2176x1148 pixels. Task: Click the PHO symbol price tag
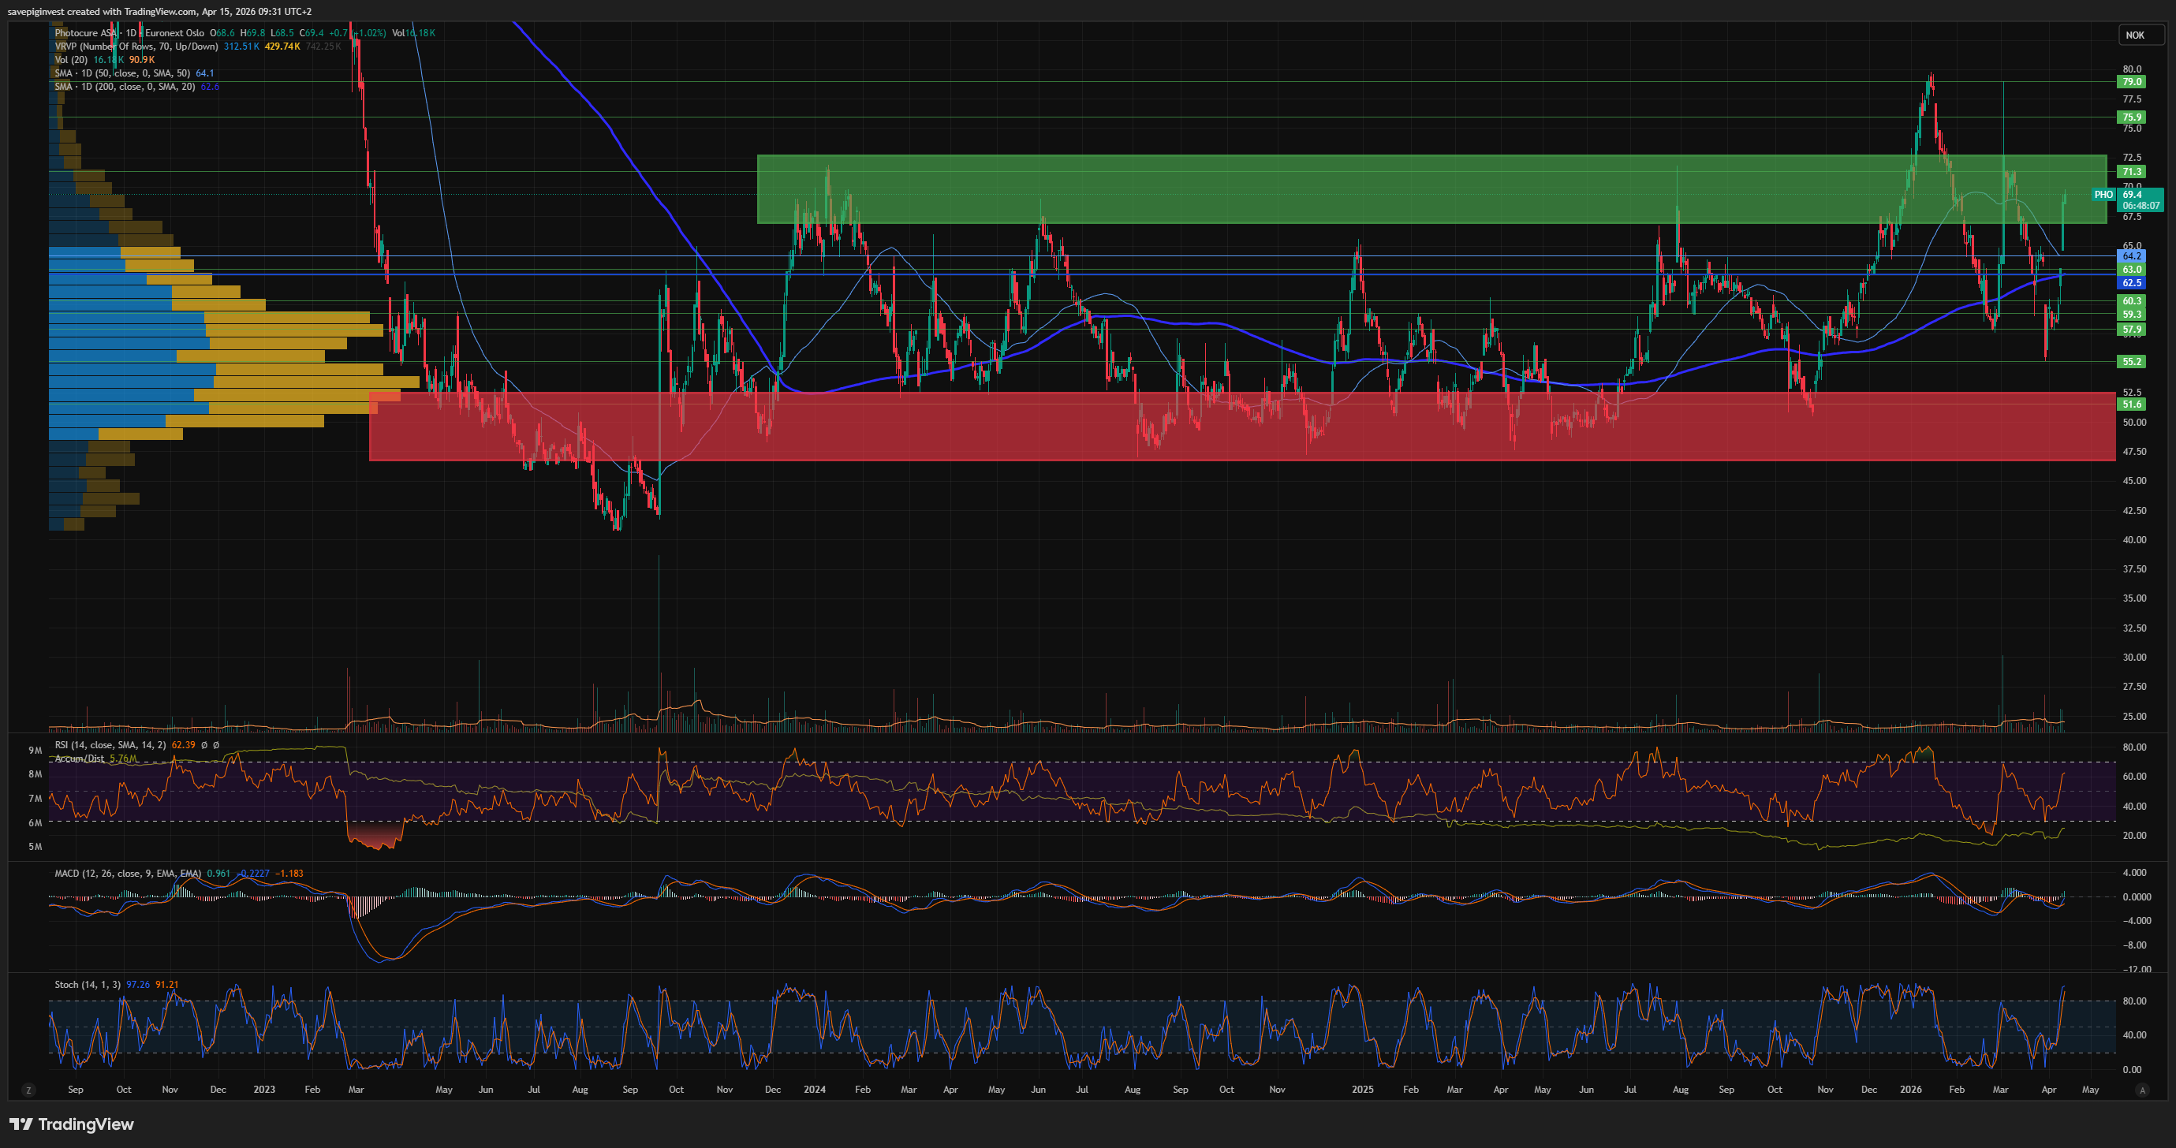[2103, 195]
